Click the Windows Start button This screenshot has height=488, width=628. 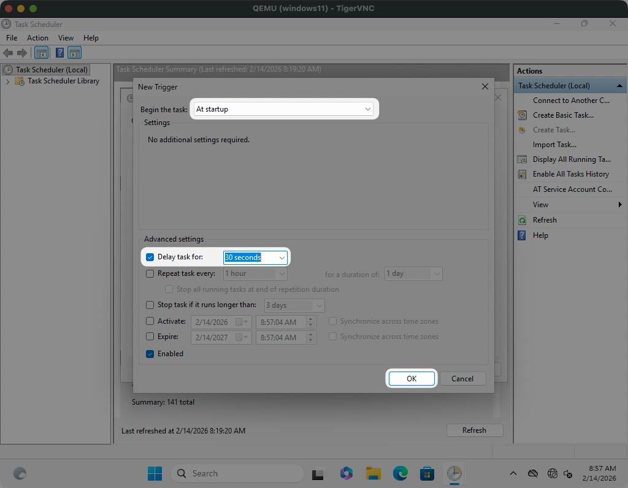pos(155,473)
